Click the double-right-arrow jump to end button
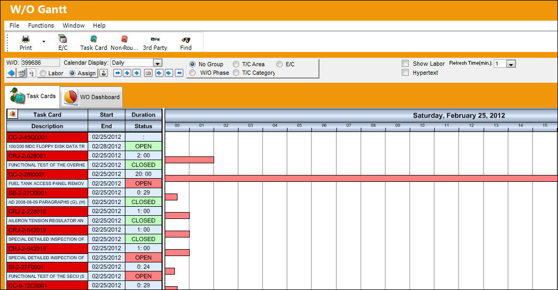 pos(180,73)
